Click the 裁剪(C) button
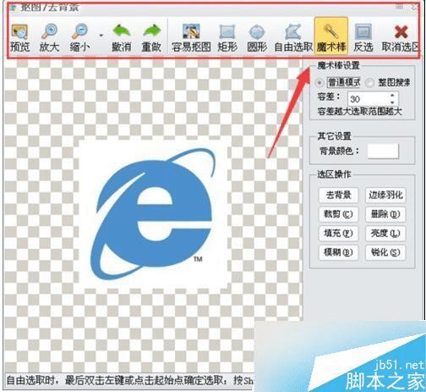 pyautogui.click(x=338, y=214)
